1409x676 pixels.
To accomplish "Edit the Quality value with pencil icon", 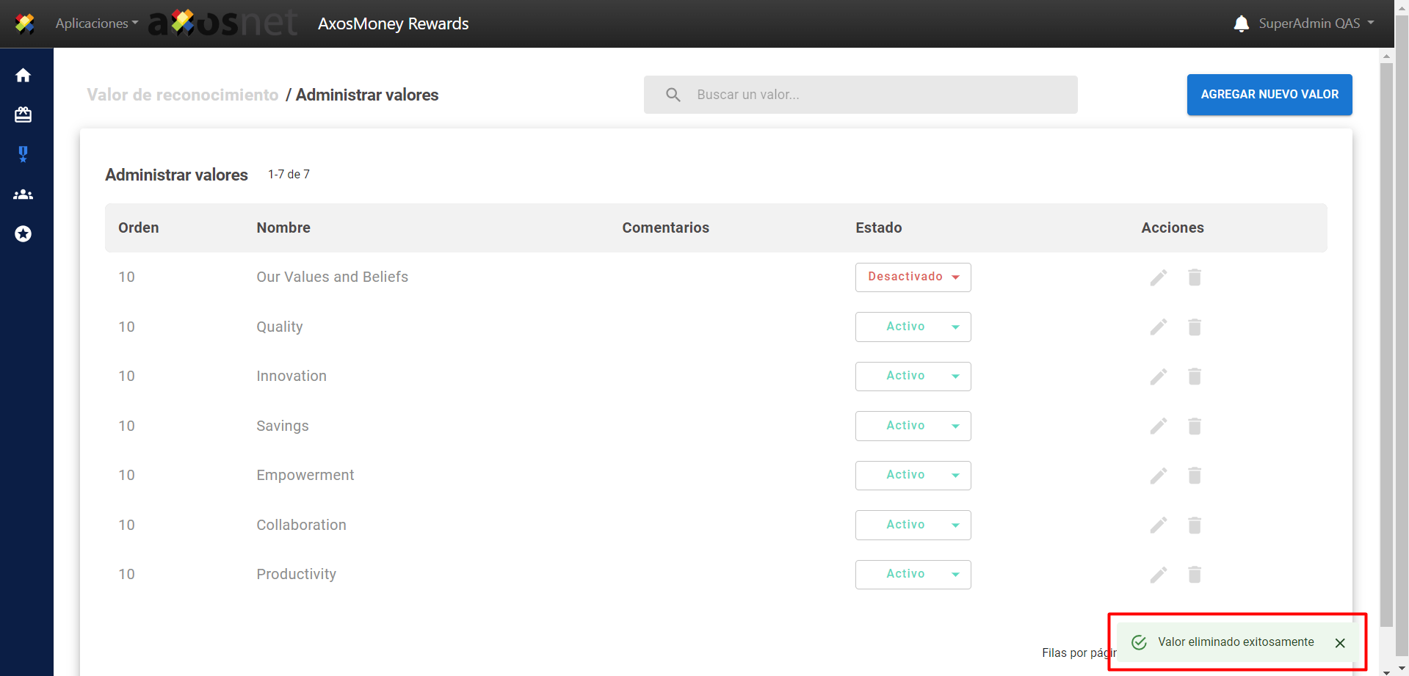I will [x=1158, y=327].
